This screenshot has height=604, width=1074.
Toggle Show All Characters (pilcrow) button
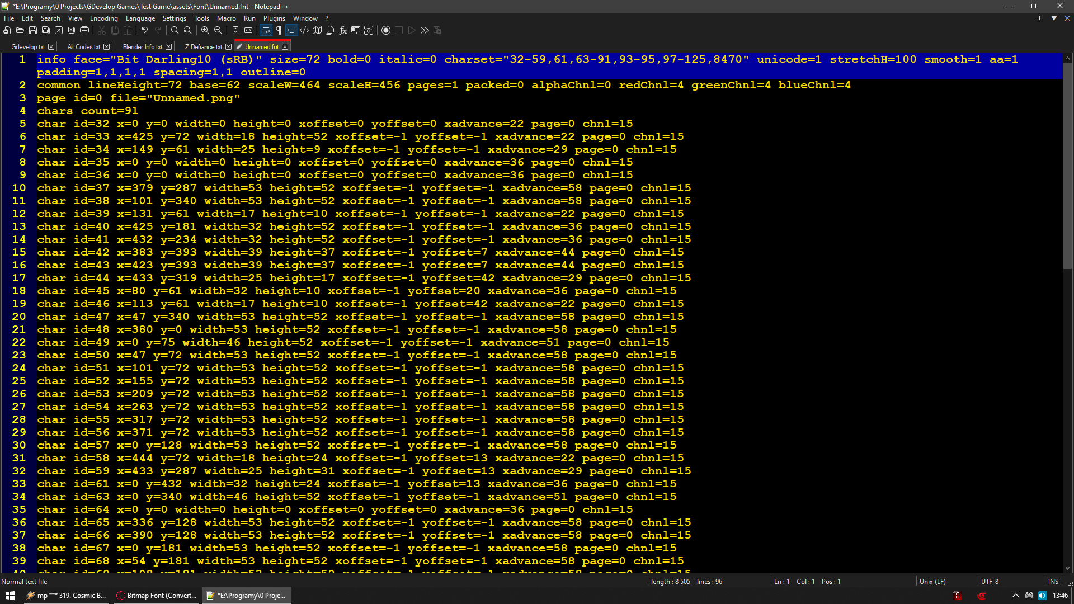[x=279, y=30]
